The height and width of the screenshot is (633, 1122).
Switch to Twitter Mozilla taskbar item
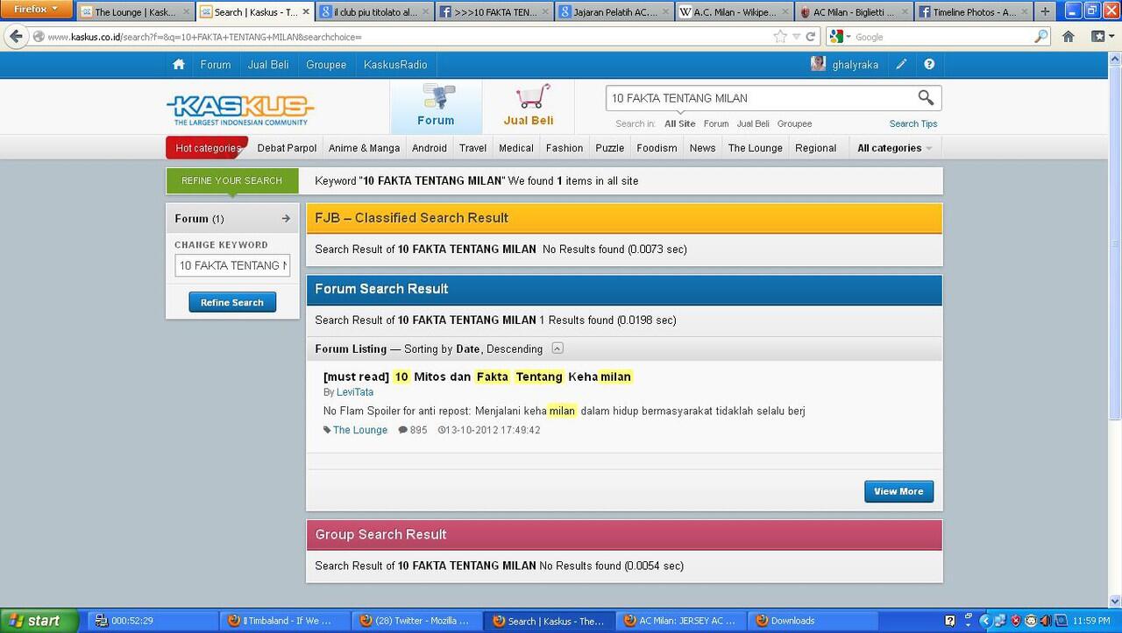(416, 621)
